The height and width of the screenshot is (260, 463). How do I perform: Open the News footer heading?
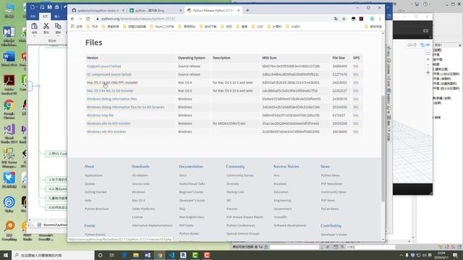pyautogui.click(x=325, y=167)
